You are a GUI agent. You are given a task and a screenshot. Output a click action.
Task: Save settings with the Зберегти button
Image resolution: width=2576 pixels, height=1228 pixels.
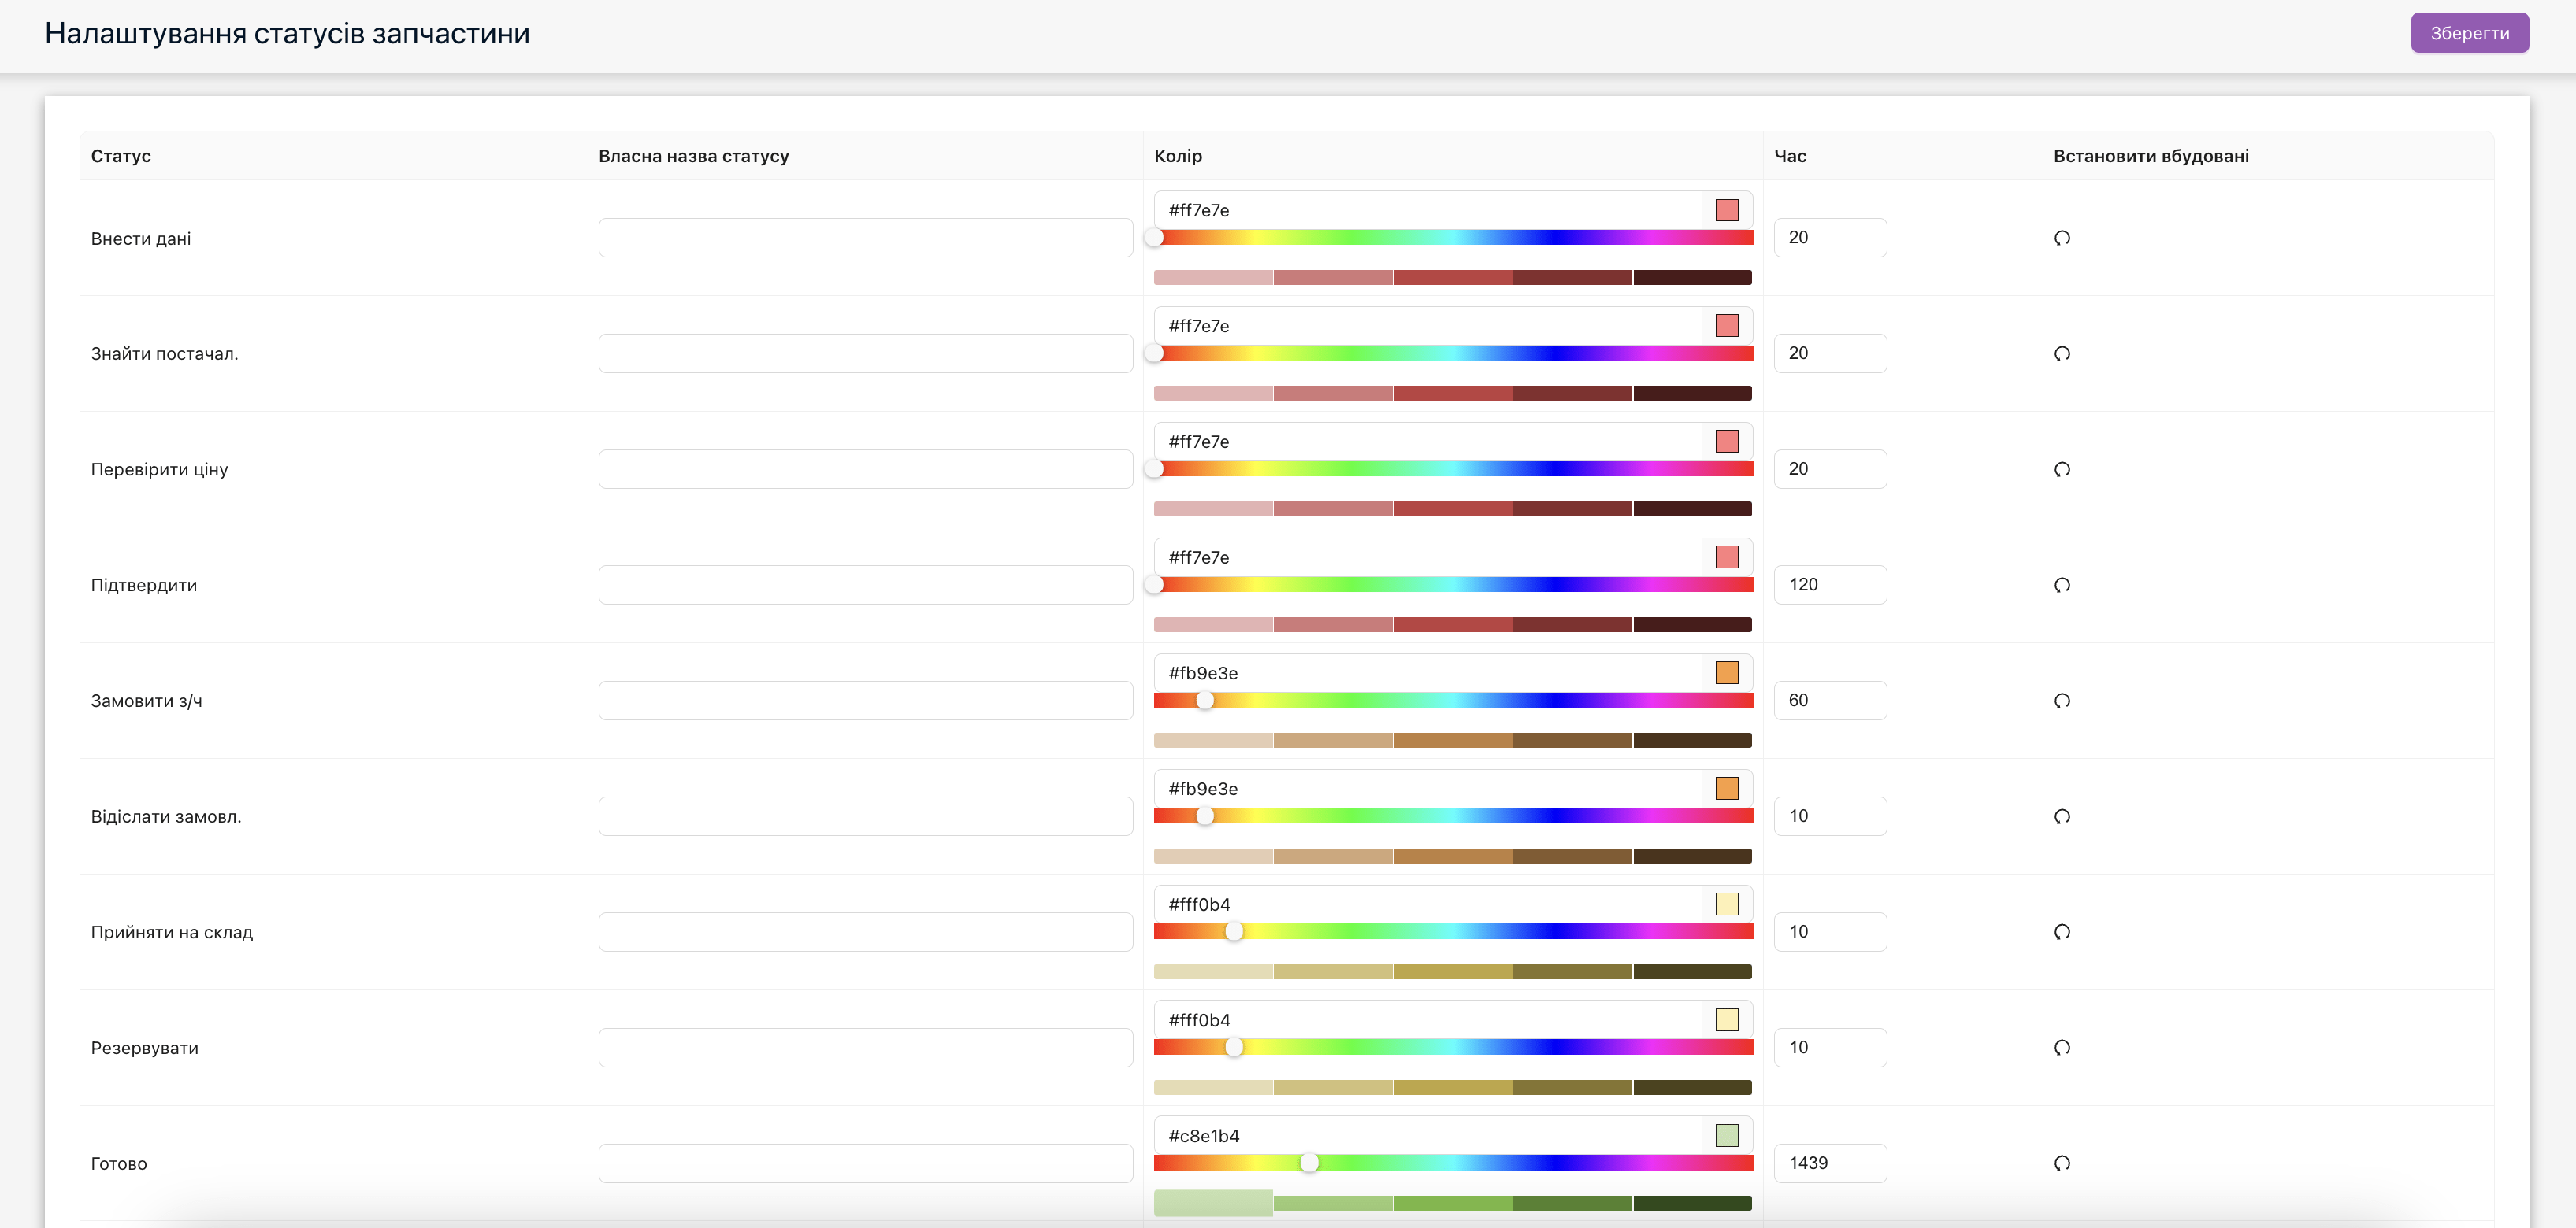2469,33
